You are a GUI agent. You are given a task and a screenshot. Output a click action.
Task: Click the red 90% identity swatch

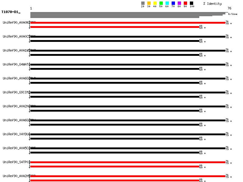click(x=185, y=3)
